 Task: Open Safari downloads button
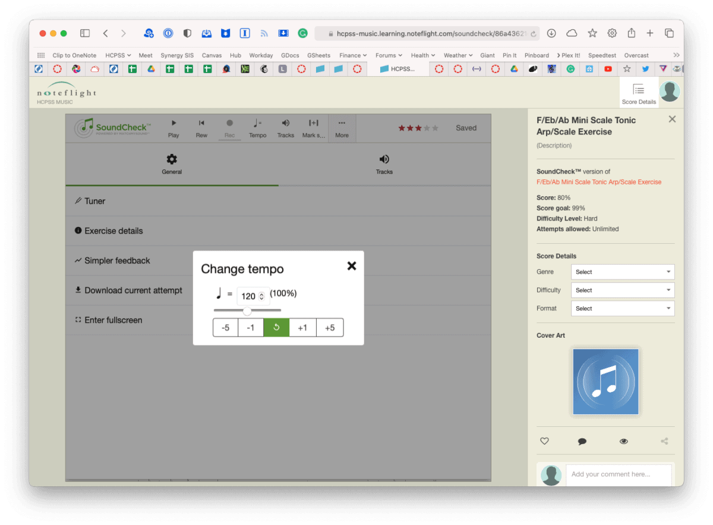pyautogui.click(x=551, y=33)
